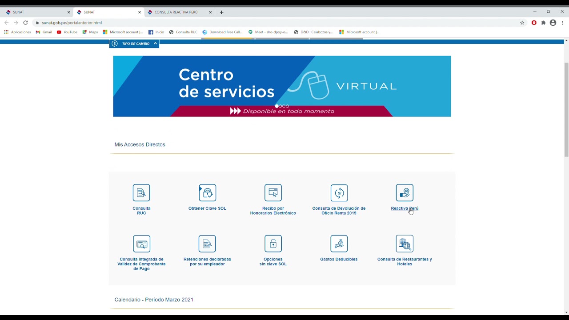Open the Consulta RUC bookmark
The height and width of the screenshot is (320, 569).
pos(183,32)
